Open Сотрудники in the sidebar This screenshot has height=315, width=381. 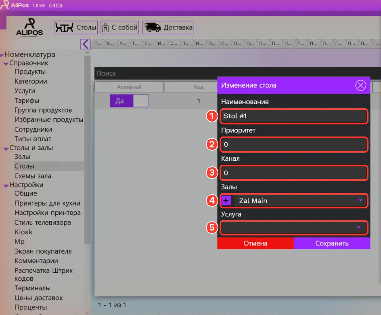[33, 129]
